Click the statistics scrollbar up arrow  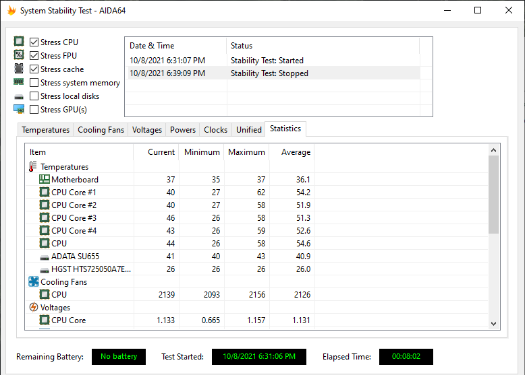coord(493,150)
